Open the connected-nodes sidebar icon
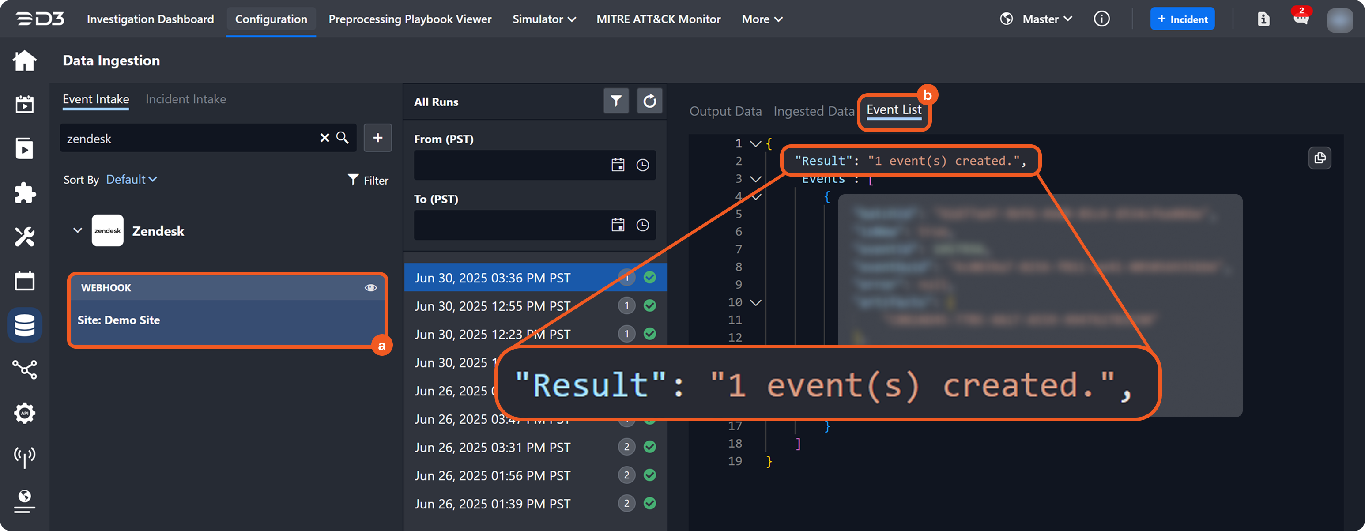The width and height of the screenshot is (1365, 531). click(24, 369)
